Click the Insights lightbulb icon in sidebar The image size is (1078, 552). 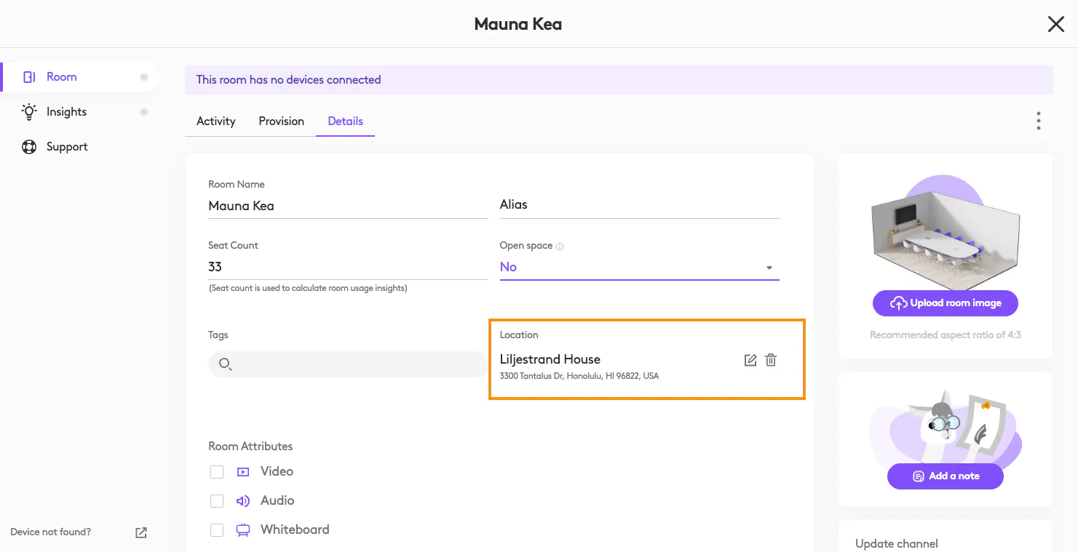point(29,111)
